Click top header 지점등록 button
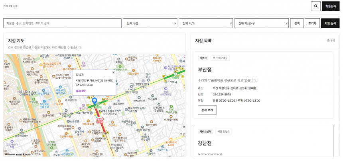 (x=331, y=6)
